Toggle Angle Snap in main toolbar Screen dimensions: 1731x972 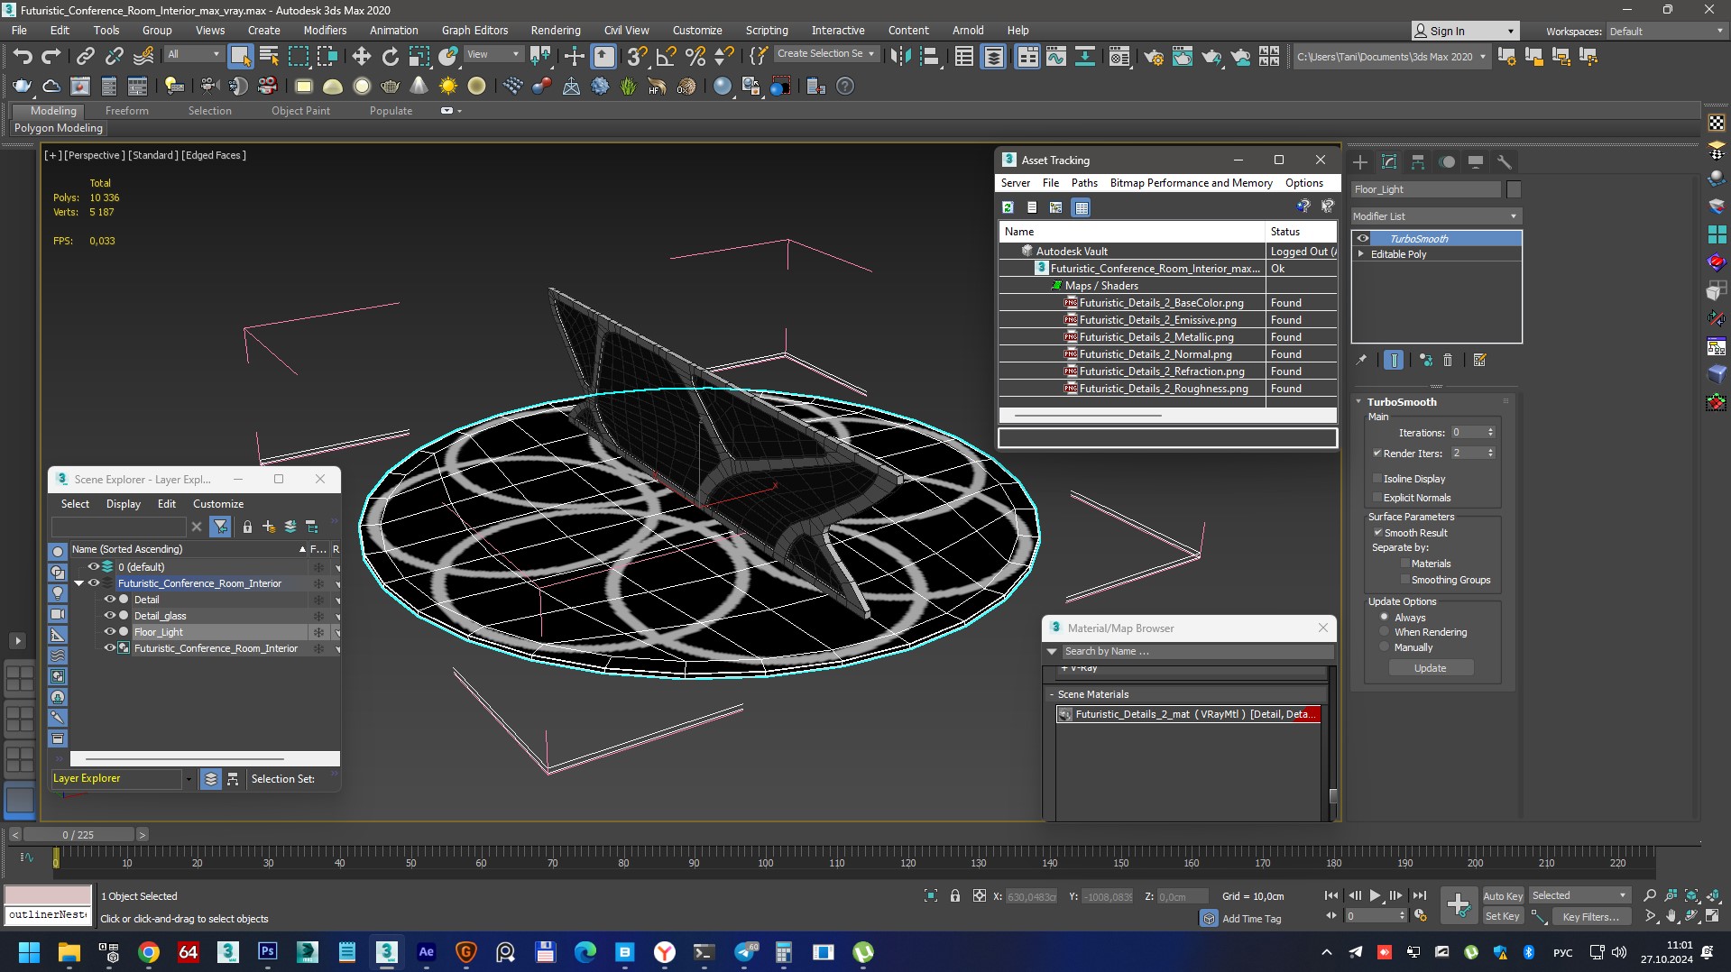pyautogui.click(x=666, y=57)
